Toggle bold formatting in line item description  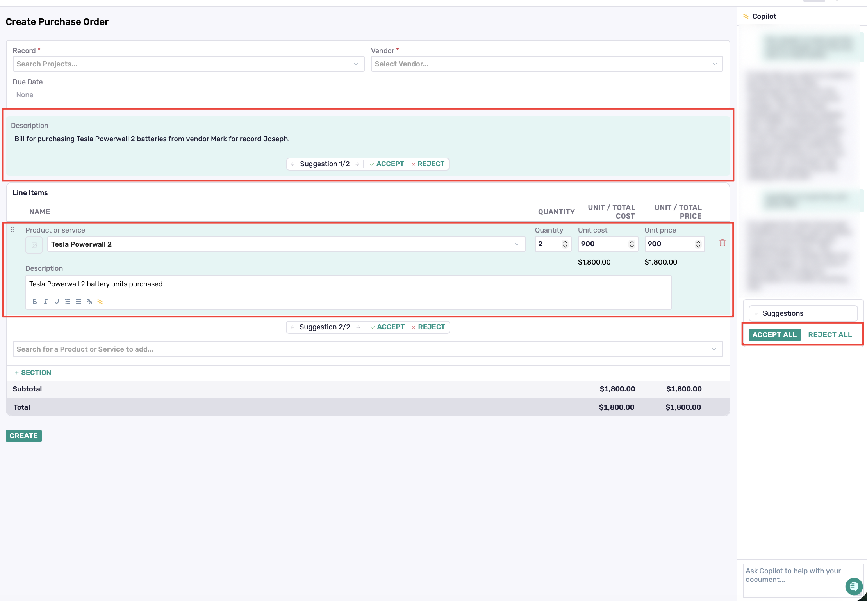[34, 302]
